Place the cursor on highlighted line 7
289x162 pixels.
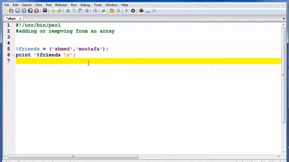(149, 61)
